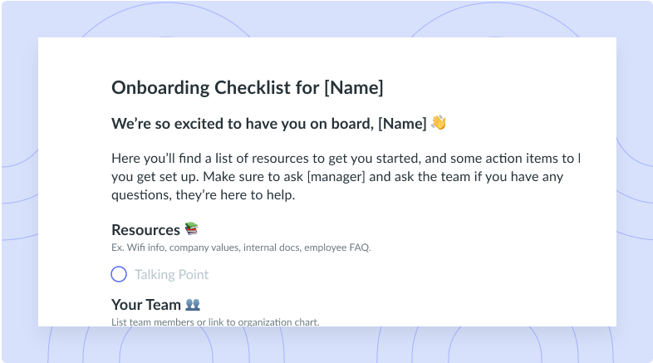Check the Talking Point circle checkbox

coord(119,274)
